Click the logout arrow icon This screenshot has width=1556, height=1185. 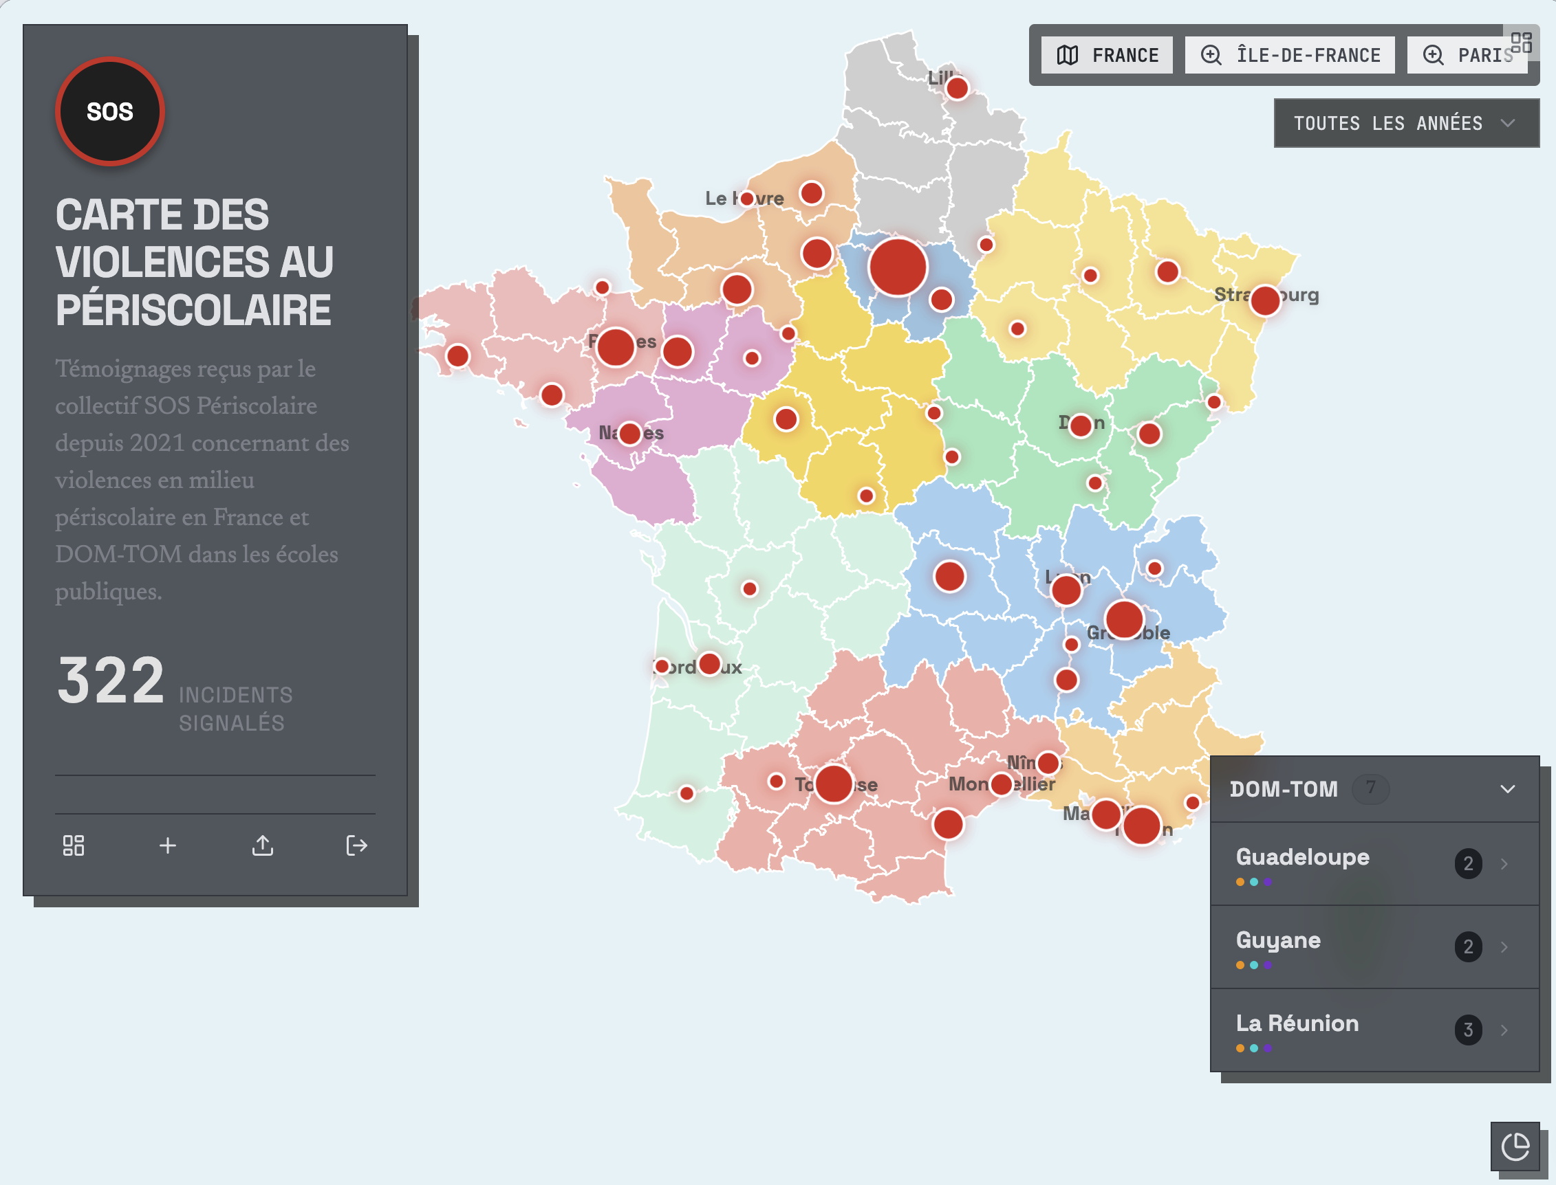pyautogui.click(x=356, y=845)
